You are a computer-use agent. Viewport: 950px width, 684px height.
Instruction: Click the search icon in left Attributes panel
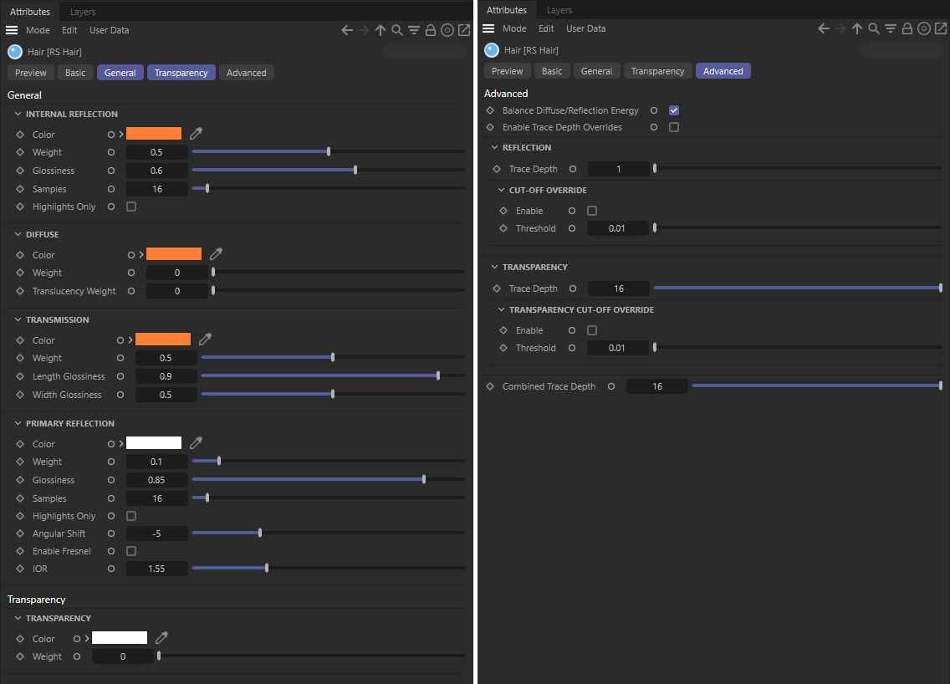coord(397,30)
